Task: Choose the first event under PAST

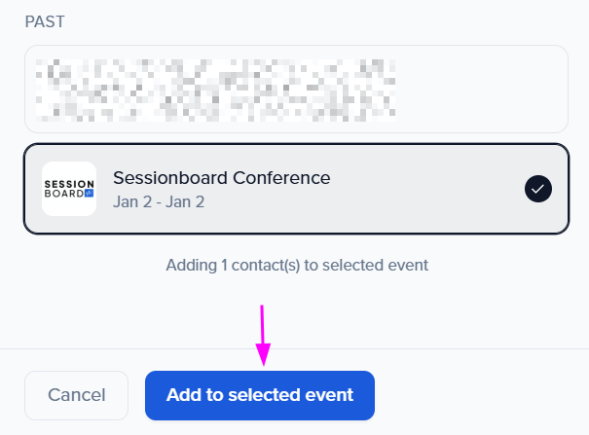Action: point(296,89)
